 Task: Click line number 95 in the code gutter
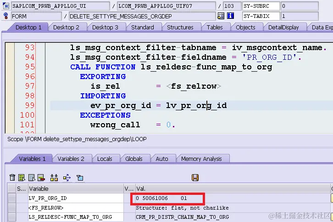[x=29, y=67]
